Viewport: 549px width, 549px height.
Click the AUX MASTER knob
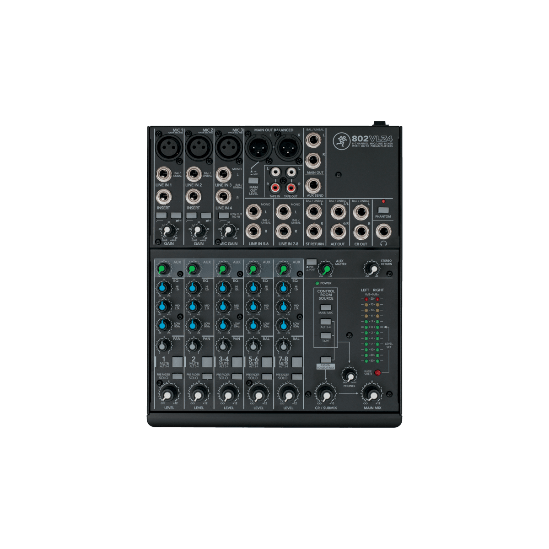point(326,269)
